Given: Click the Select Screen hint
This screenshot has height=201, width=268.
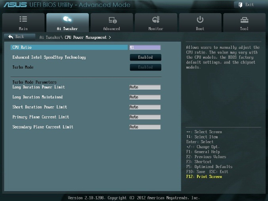Looking at the screenshot, I should [x=204, y=132].
